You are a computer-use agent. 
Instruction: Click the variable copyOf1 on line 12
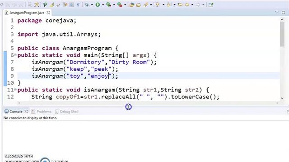click(x=68, y=97)
